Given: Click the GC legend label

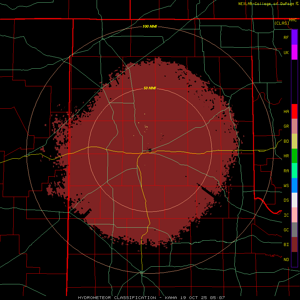Looking at the screenshot, I should point(286,230).
